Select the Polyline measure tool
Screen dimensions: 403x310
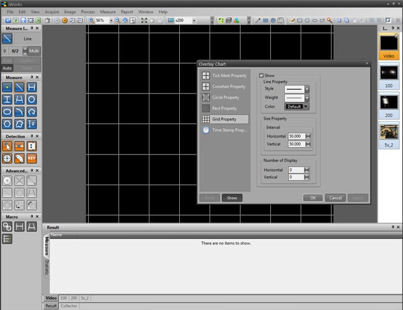(x=32, y=112)
